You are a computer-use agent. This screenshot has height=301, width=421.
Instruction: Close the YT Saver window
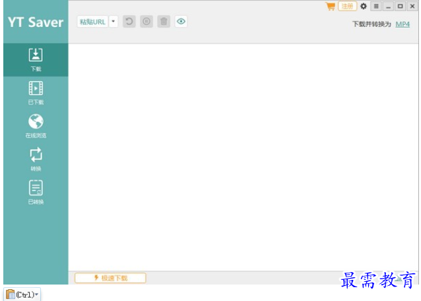412,6
